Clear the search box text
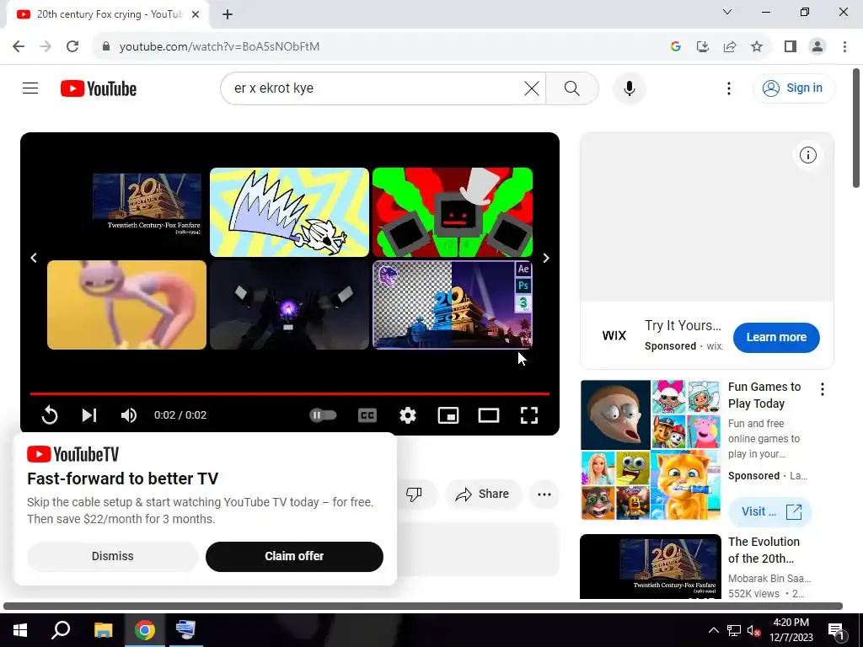This screenshot has width=863, height=647. pos(531,88)
